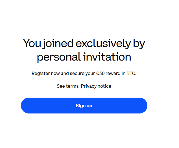This screenshot has height=148, width=179.
Task: Follow the underlined Privacy notice hyperlink
Action: click(x=96, y=86)
